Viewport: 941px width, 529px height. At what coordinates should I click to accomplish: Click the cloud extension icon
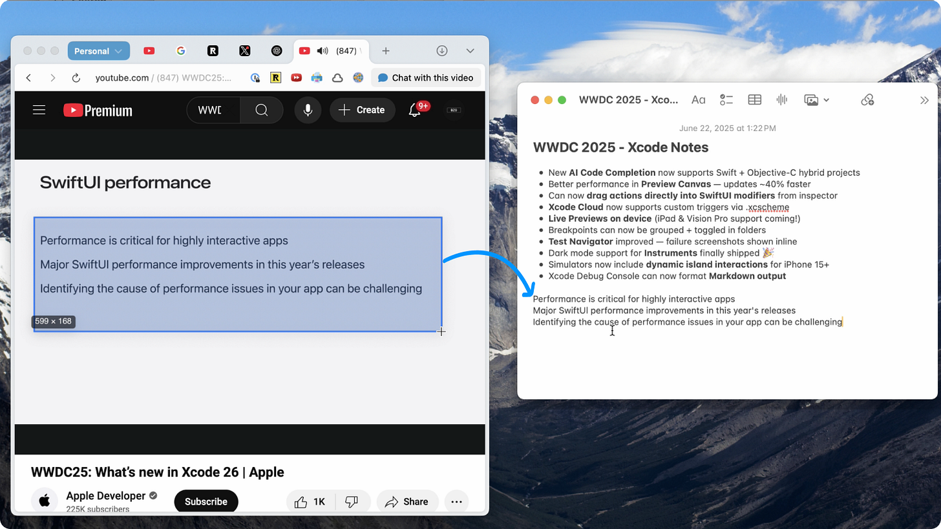[x=337, y=78]
